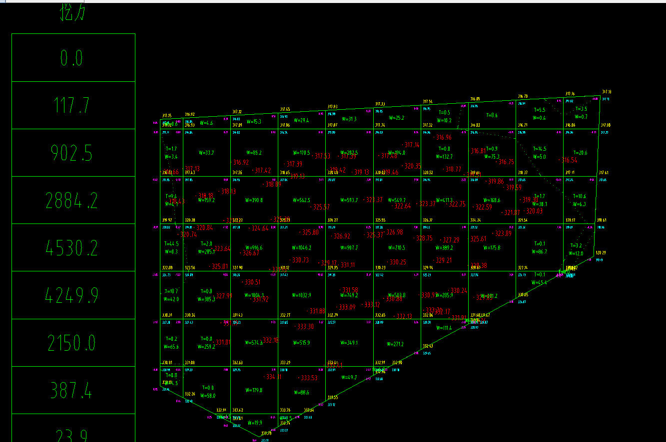This screenshot has width=666, height=442.
Task: Pick the W=175.8 grid label
Action: (x=492, y=248)
